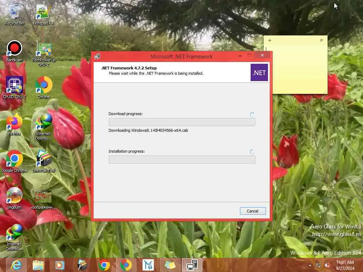Viewport: 363px width, 272px height.
Task: Launch Windows Media Player from taskbar
Action: 60,265
